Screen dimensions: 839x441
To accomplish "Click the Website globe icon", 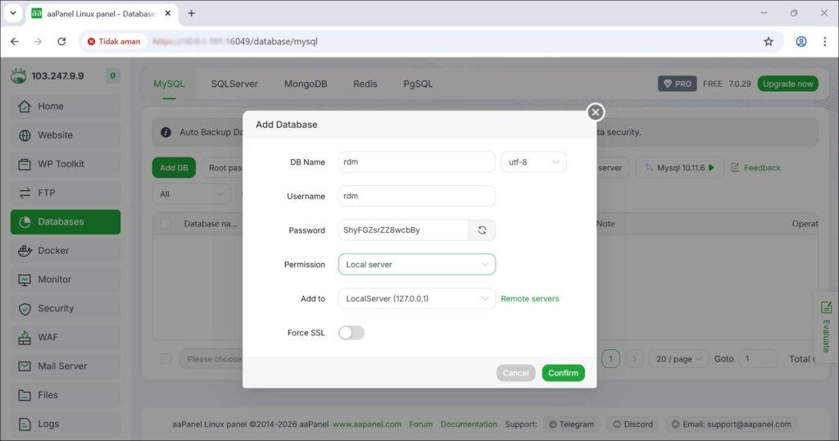I will (25, 135).
